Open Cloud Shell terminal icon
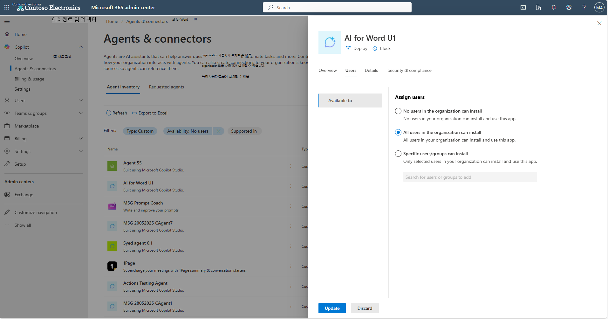Viewport: 608px width, 319px height. (x=523, y=7)
